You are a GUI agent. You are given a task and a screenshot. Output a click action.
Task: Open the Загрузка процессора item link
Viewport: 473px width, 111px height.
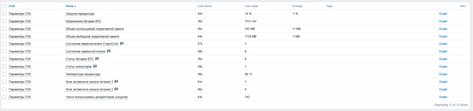click(80, 14)
